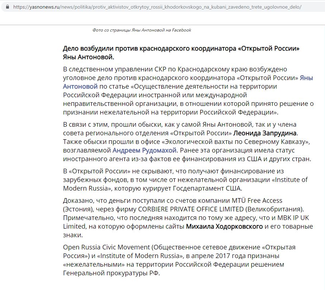The width and height of the screenshot is (325, 290).
Task: Click the yasnonews.ru URL in the address bar
Action: click(x=157, y=7)
